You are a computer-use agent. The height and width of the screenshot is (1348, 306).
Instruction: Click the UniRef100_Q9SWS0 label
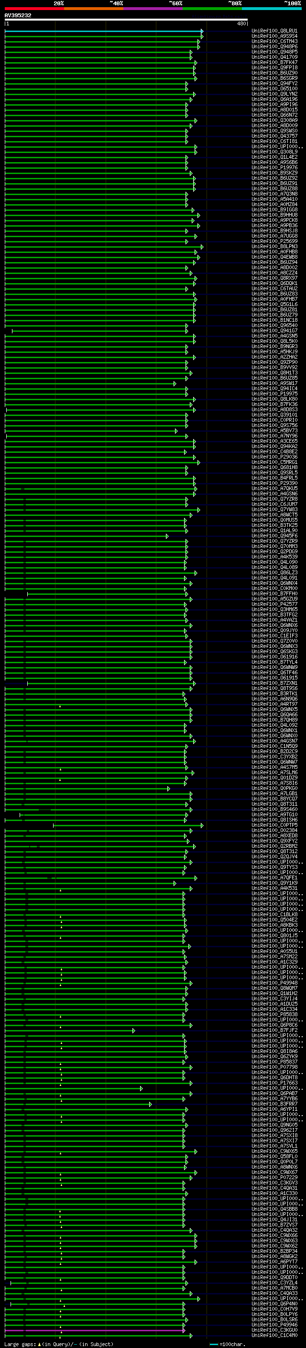(274, 131)
